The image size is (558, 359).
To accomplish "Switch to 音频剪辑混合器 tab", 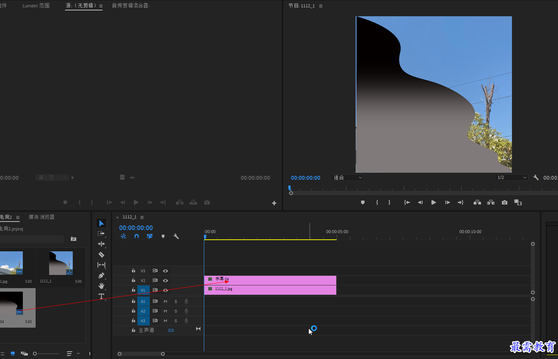I will 131,6.
